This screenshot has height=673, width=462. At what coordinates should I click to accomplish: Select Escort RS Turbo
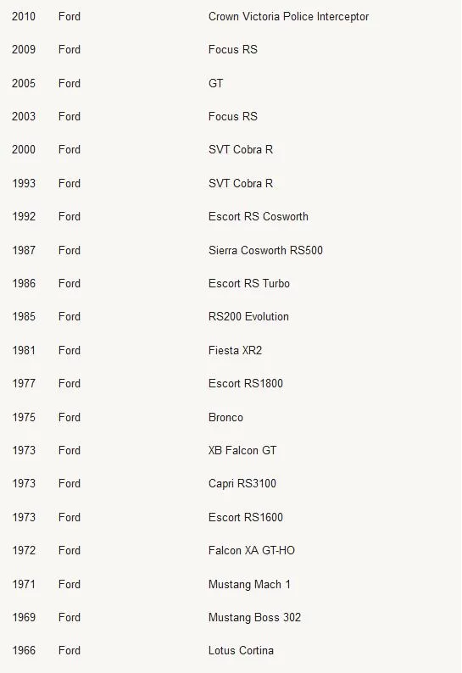click(x=249, y=283)
